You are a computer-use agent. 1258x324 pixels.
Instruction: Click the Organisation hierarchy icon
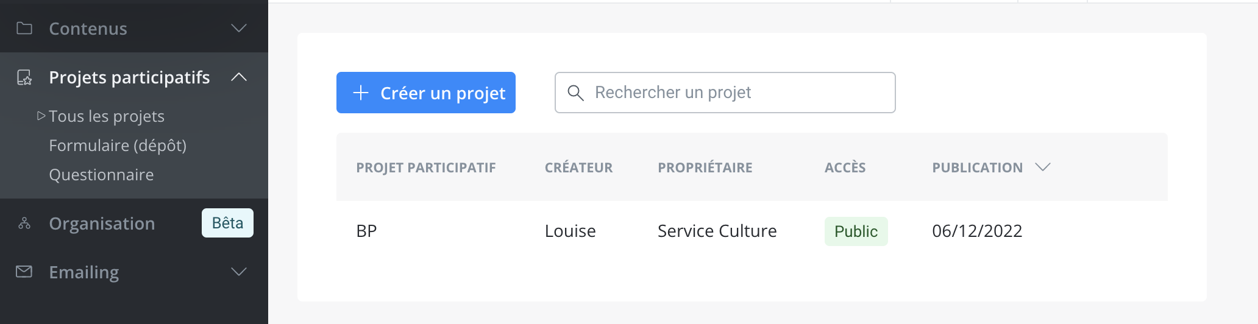(x=24, y=224)
